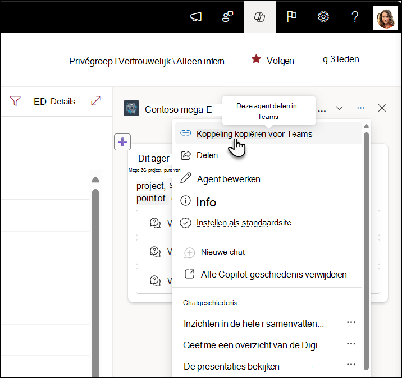Expand pane with diagonal arrows icon
This screenshot has width=402, height=378.
tap(96, 100)
